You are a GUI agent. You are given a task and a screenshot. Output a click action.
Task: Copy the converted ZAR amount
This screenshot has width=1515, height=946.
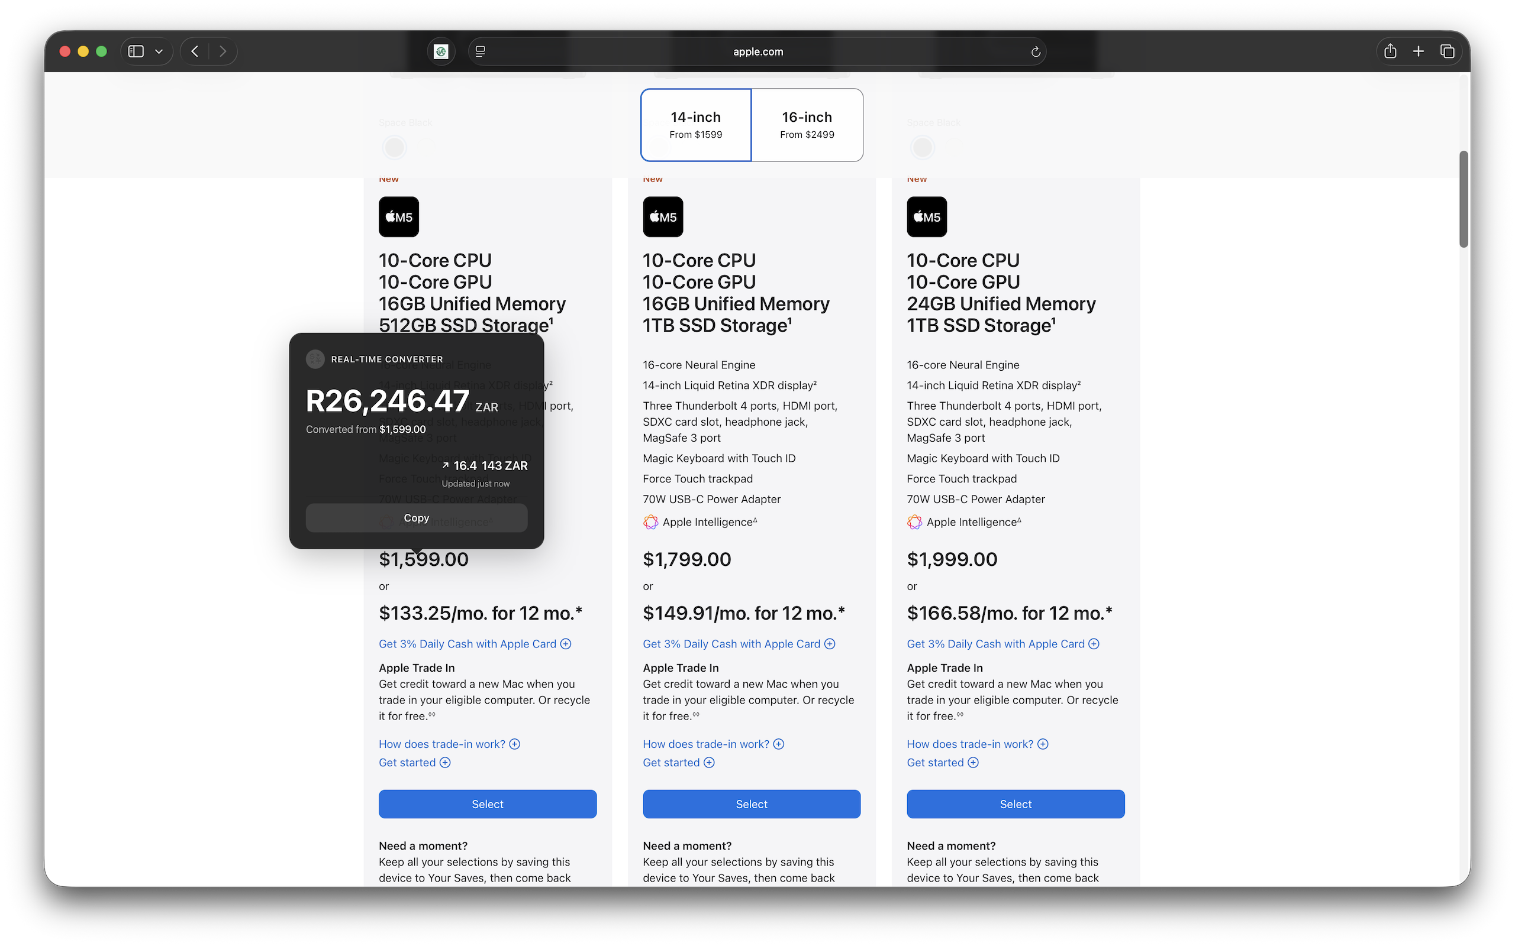[x=416, y=518]
